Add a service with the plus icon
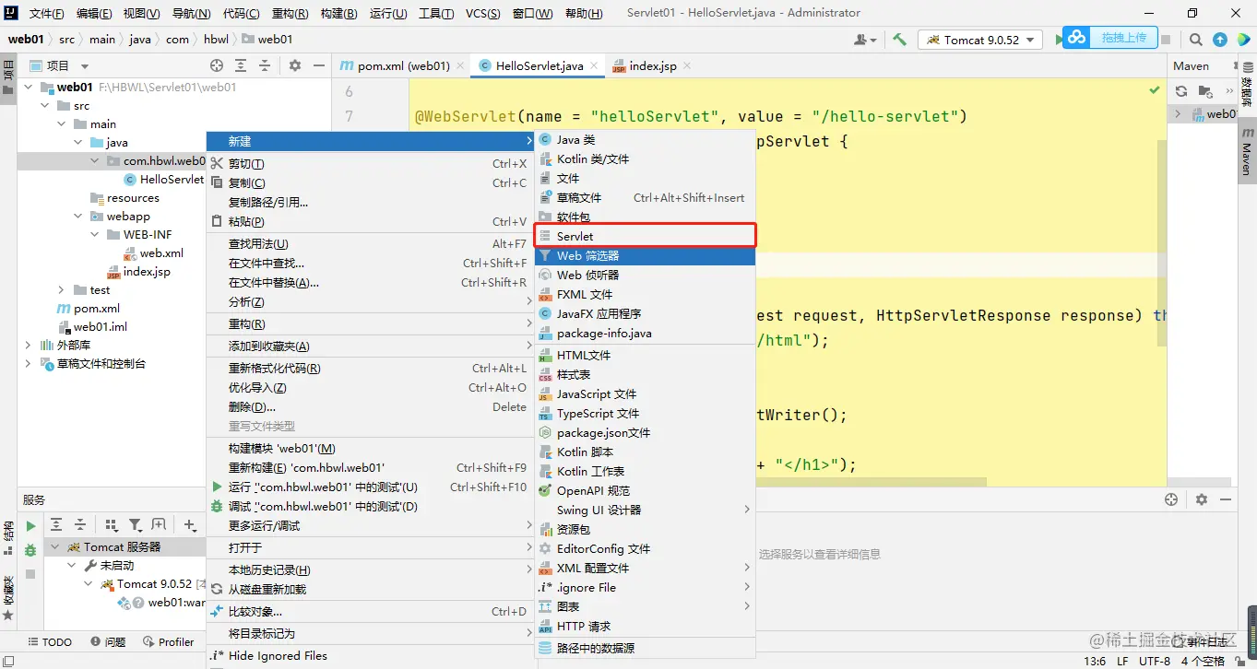Viewport: 1257px width, 669px height. tap(190, 525)
